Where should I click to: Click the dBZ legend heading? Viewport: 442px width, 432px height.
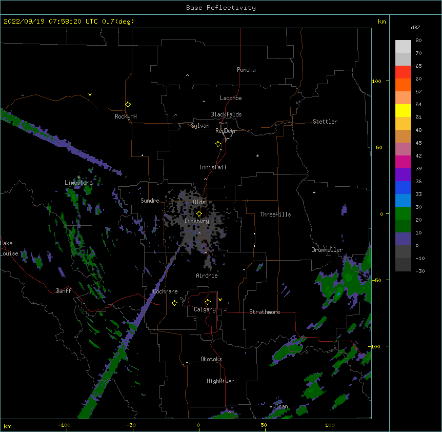(x=415, y=28)
